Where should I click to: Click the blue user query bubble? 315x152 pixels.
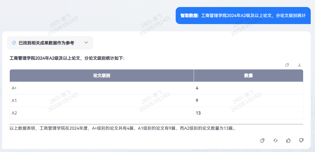click(243, 15)
